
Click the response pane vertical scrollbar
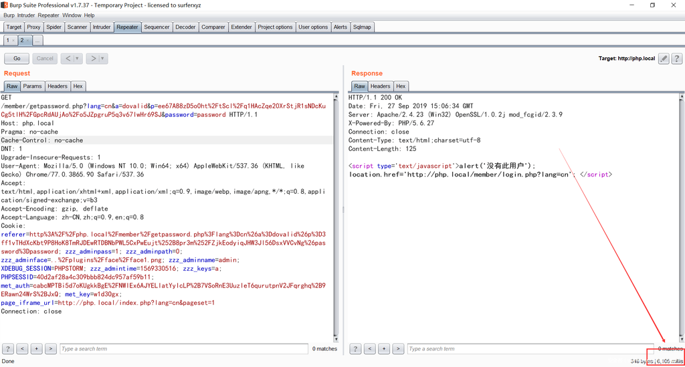click(682, 217)
